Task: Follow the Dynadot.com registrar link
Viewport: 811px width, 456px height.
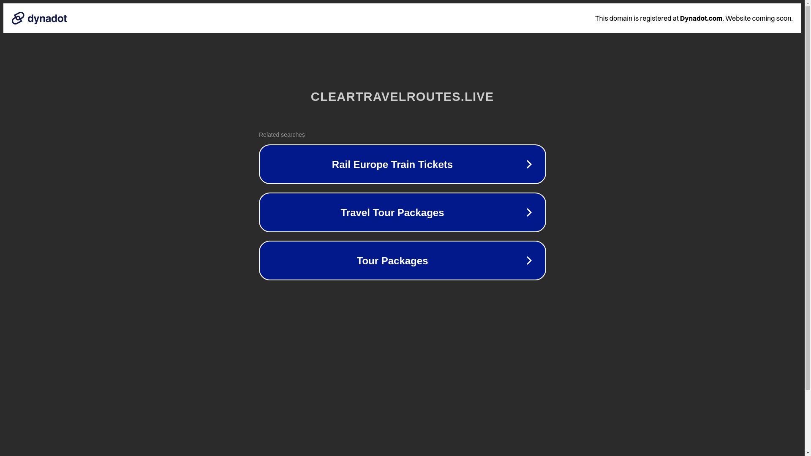Action: coord(701,18)
